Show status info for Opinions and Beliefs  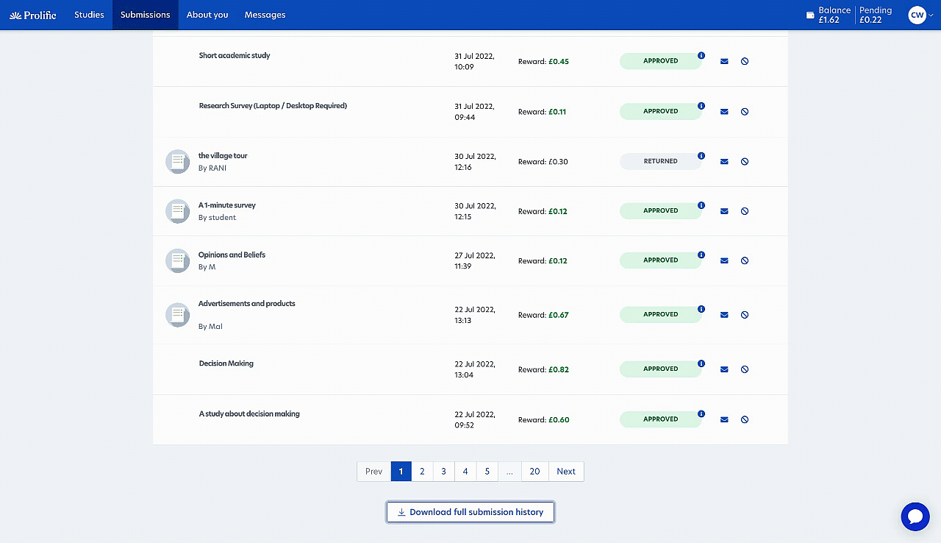tap(701, 255)
